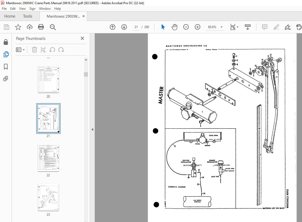The image size is (302, 222).
Task: Insert pages scissors icon in thumbnails
Action: [43, 50]
